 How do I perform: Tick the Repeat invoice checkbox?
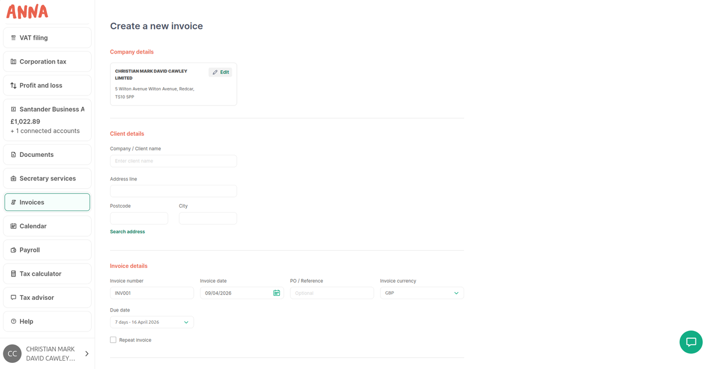tap(113, 340)
